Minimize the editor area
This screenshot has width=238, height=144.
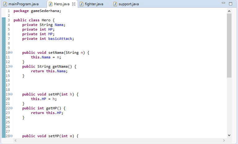coord(223,3)
